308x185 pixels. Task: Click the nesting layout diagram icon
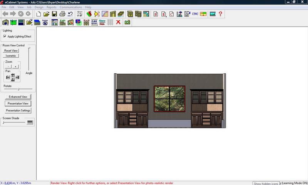pyautogui.click(x=203, y=14)
